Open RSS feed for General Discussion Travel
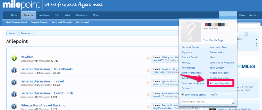 coord(149,83)
